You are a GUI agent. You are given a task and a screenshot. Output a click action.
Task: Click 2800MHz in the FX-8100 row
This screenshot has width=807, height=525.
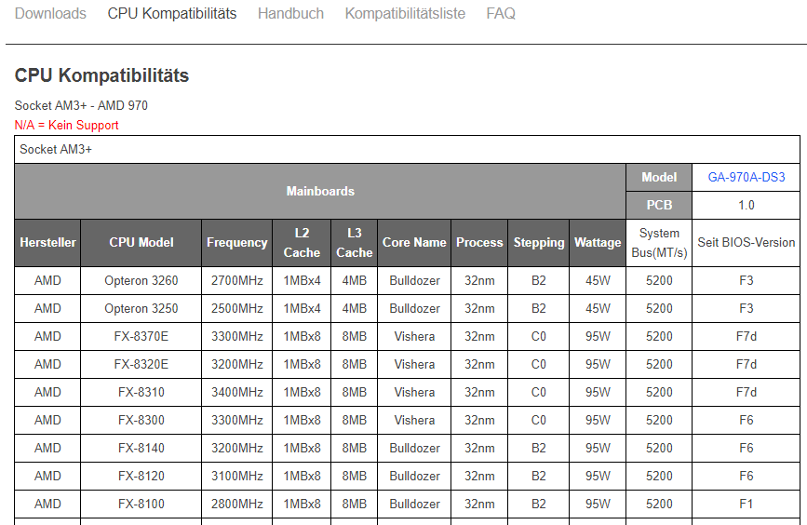(236, 504)
